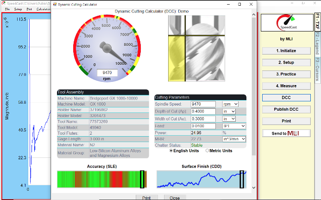Open the Setup menu in SpeedCast
321x200 pixels.
tap(18, 9)
